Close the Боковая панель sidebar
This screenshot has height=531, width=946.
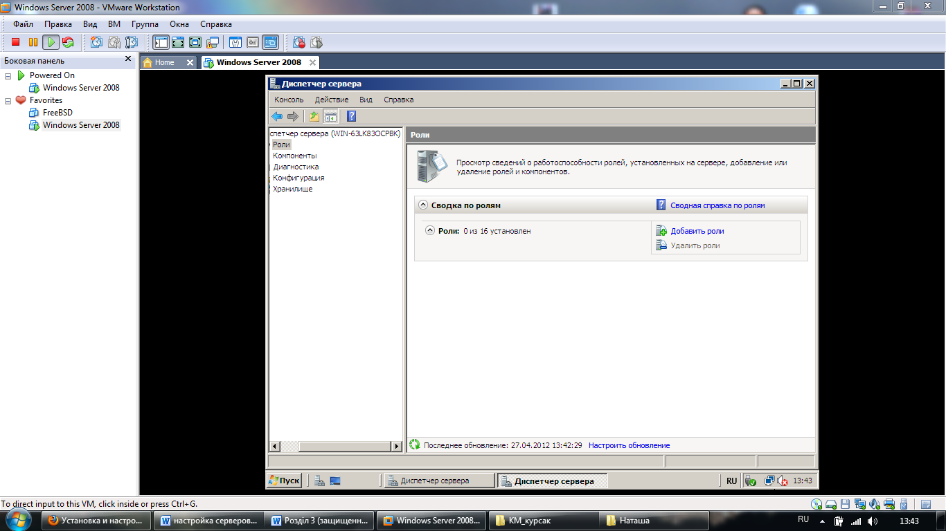pos(128,59)
